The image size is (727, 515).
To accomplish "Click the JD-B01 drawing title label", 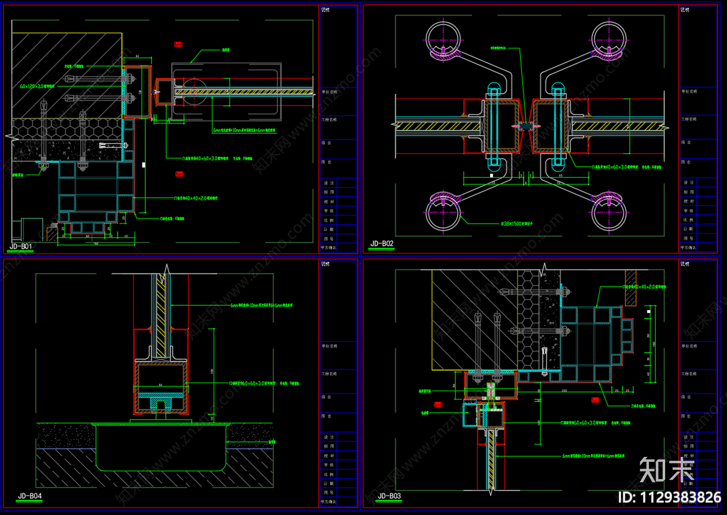I will (x=21, y=247).
